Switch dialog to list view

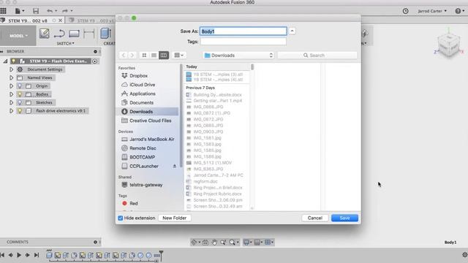[x=154, y=56]
